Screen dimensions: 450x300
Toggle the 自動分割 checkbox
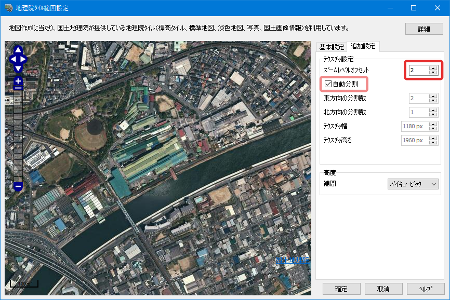click(x=328, y=84)
